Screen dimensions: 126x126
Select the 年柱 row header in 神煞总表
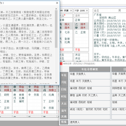(64, 75)
